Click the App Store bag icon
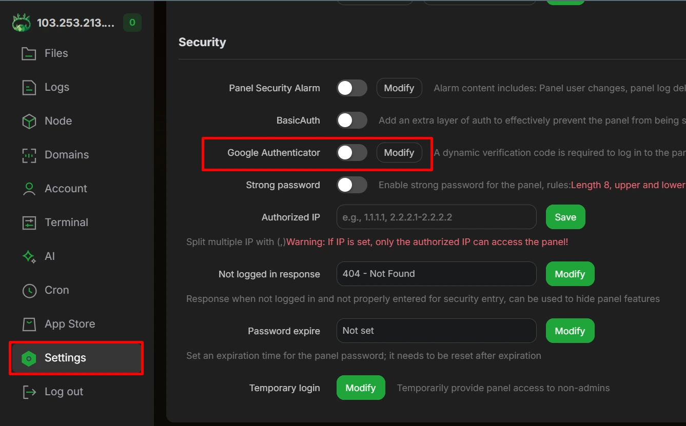Image resolution: width=686 pixels, height=426 pixels. pyautogui.click(x=29, y=324)
